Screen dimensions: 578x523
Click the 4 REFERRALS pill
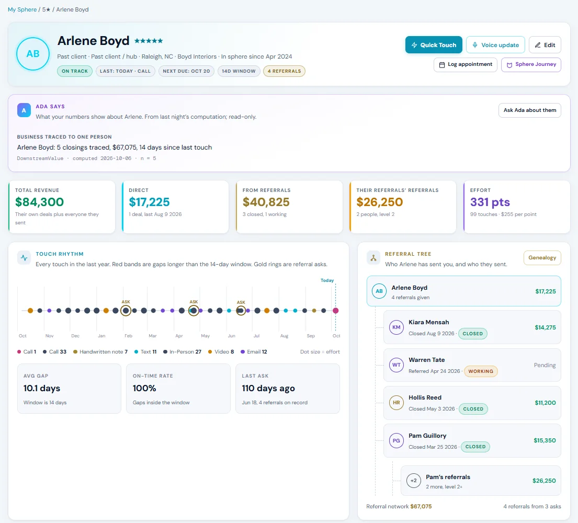(x=284, y=71)
